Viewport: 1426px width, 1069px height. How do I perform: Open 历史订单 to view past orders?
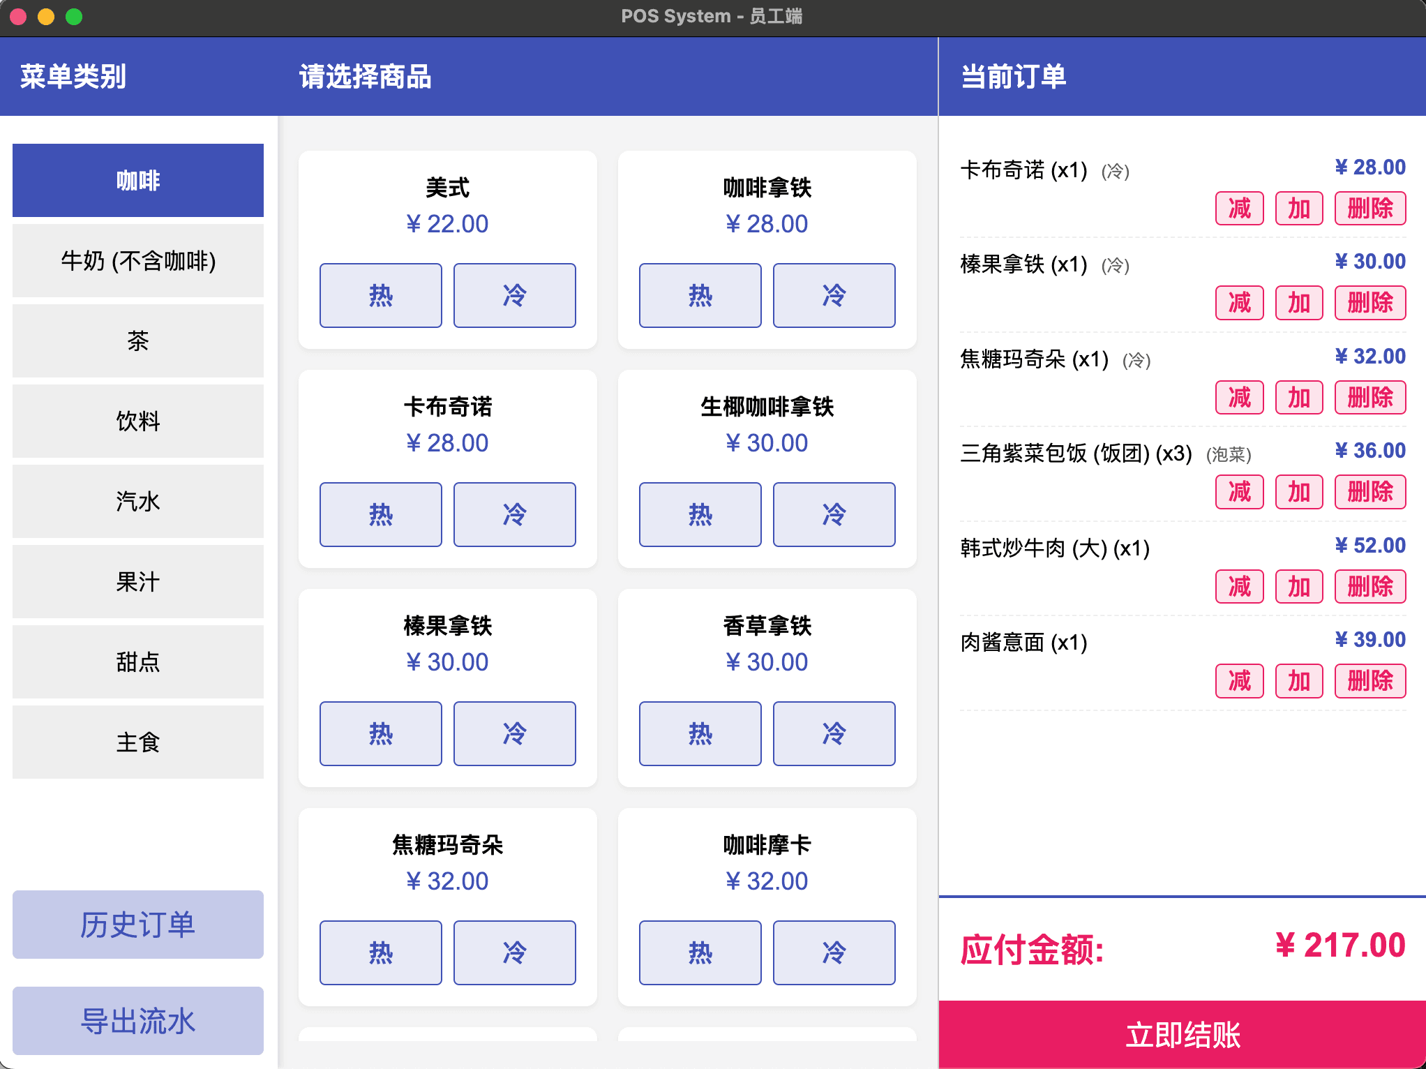point(137,925)
